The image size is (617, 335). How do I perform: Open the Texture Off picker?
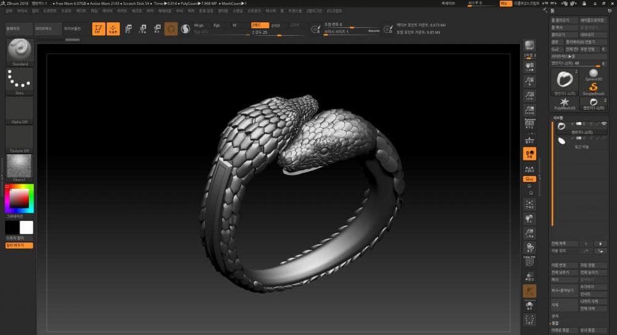pos(20,139)
